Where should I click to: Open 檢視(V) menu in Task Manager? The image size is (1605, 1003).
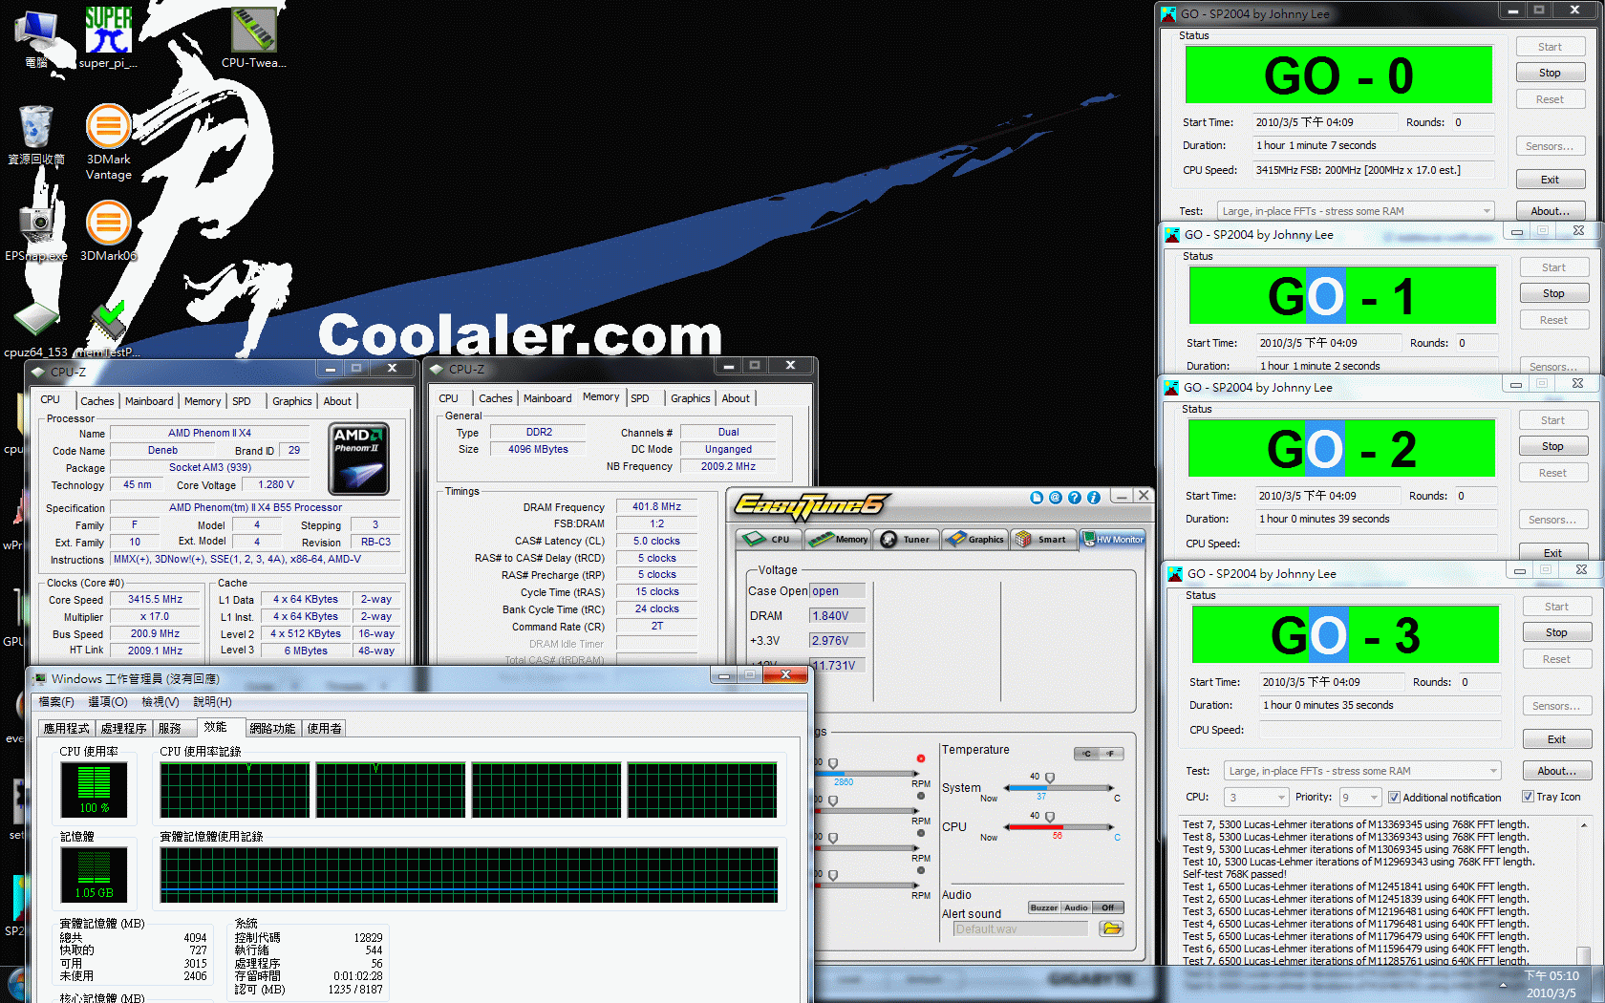(x=160, y=702)
